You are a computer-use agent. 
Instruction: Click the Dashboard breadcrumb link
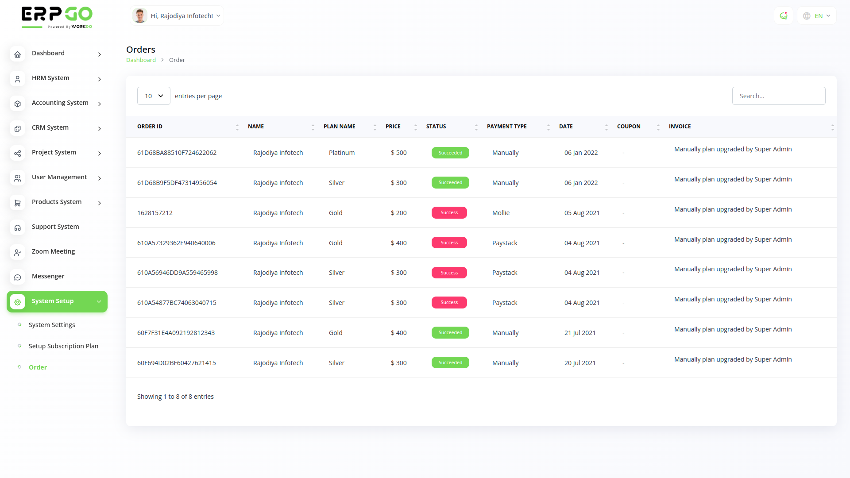coord(141,60)
